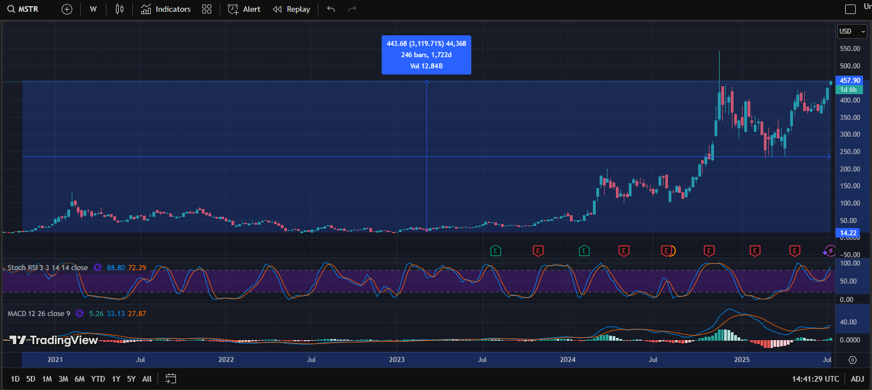Image resolution: width=872 pixels, height=390 pixels.
Task: Click the green earnings marker near Jul 2023
Action: (495, 250)
